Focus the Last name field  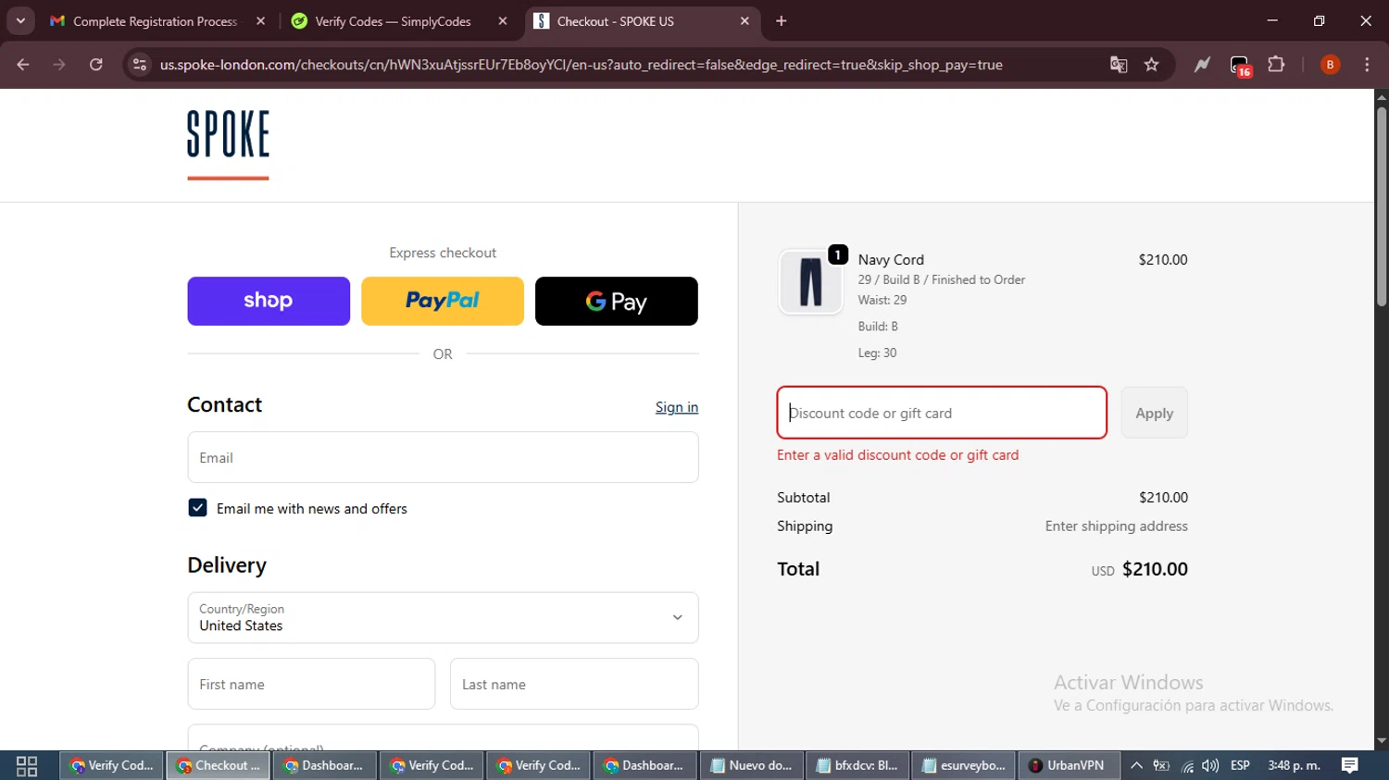tap(574, 684)
